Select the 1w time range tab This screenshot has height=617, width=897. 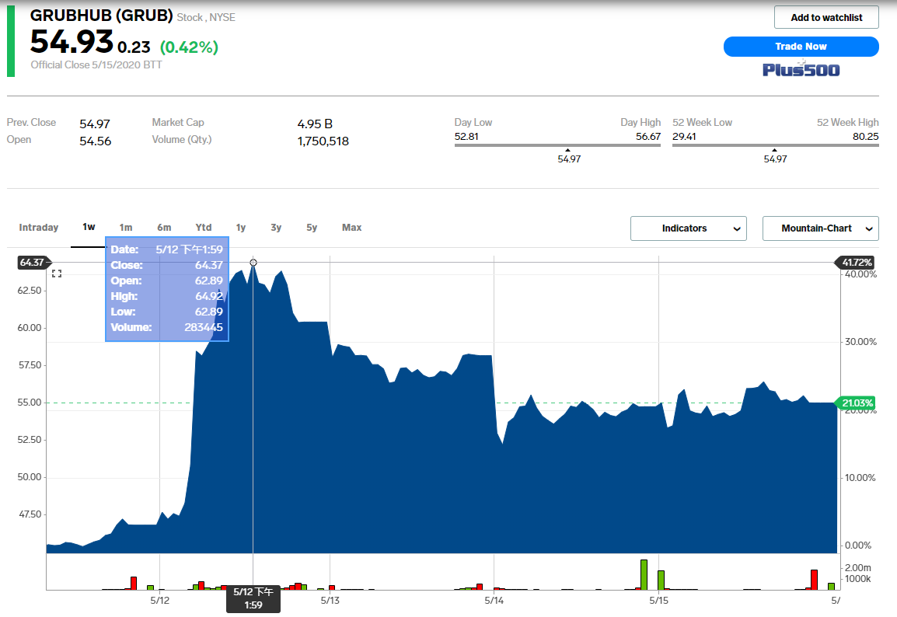[x=89, y=227]
